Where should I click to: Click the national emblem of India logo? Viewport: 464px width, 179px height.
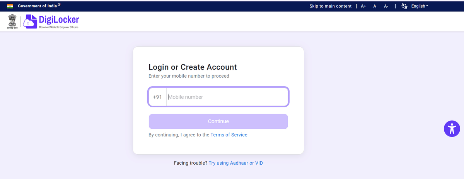pyautogui.click(x=12, y=22)
